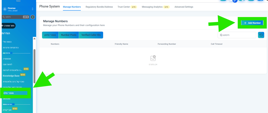Click the Phone System page title
268x113 pixels.
pyautogui.click(x=49, y=7)
